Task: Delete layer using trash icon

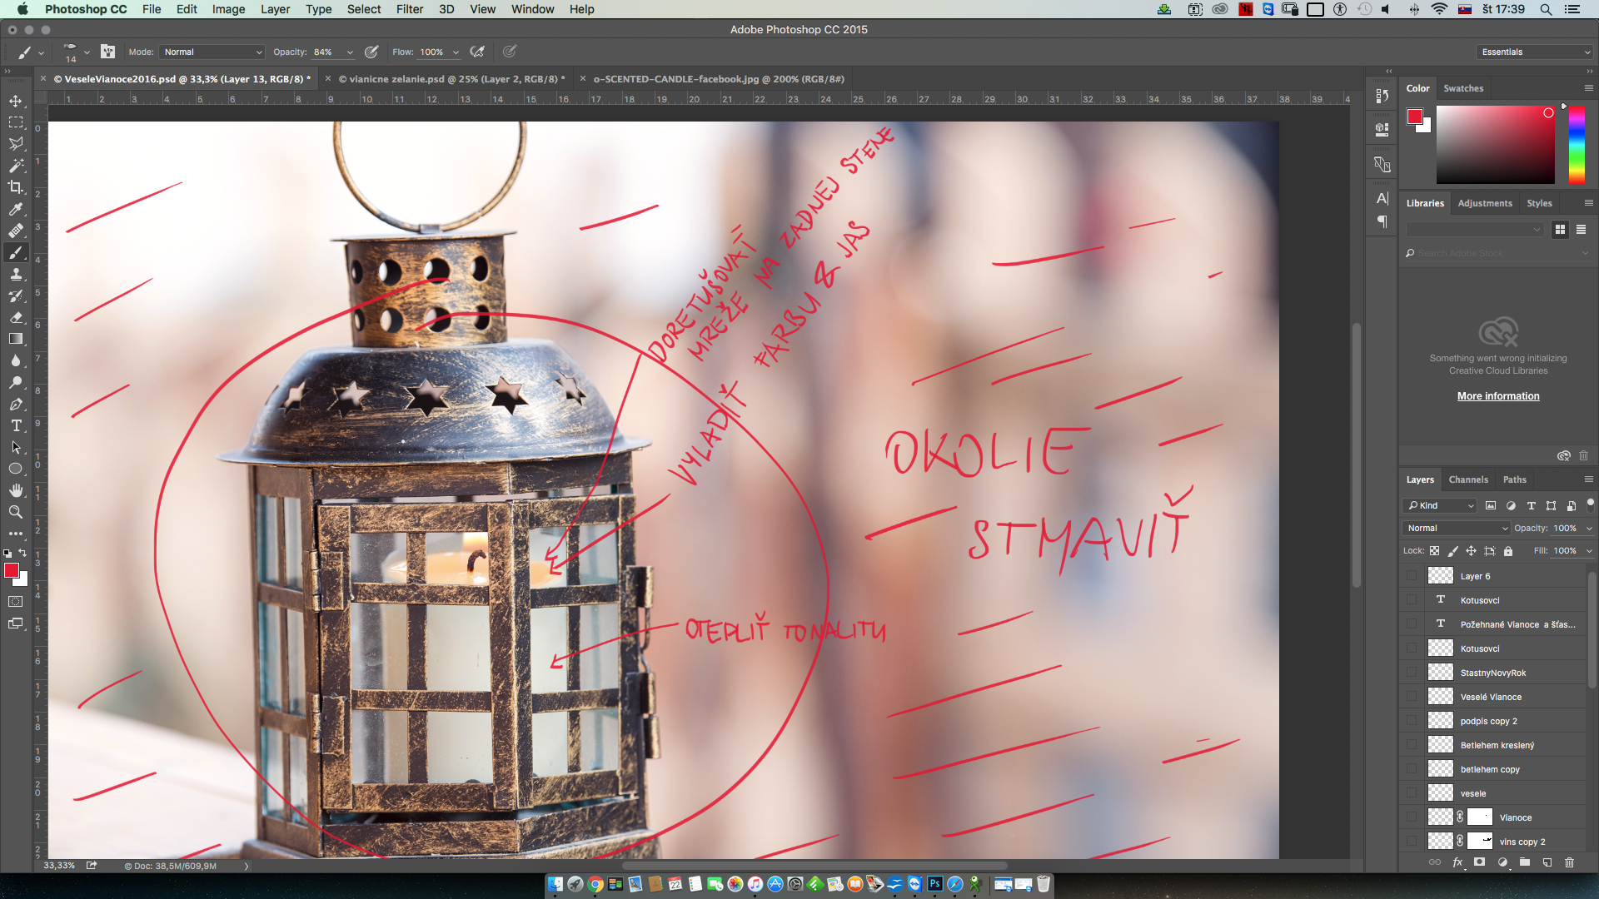Action: coord(1569,862)
